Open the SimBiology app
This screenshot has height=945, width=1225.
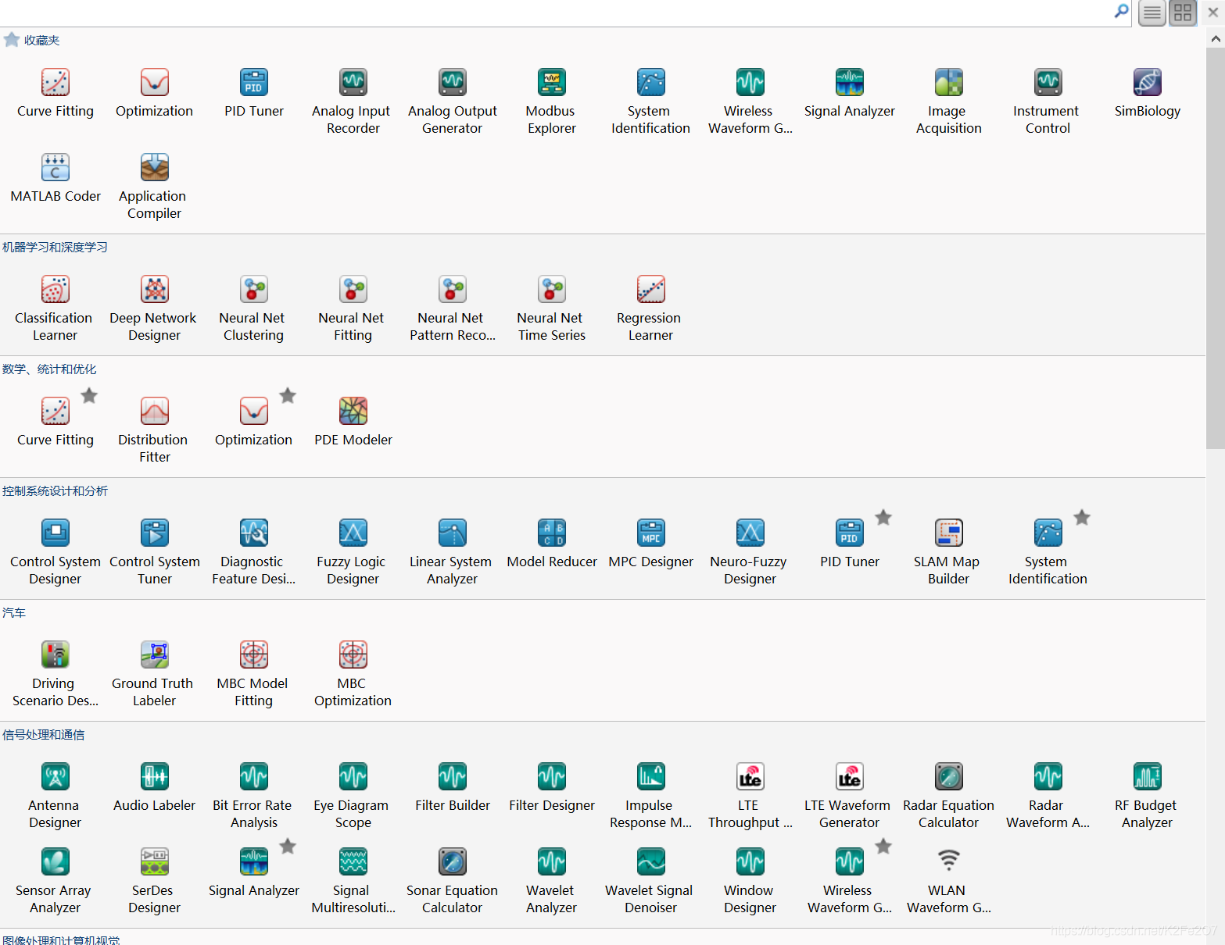1147,83
